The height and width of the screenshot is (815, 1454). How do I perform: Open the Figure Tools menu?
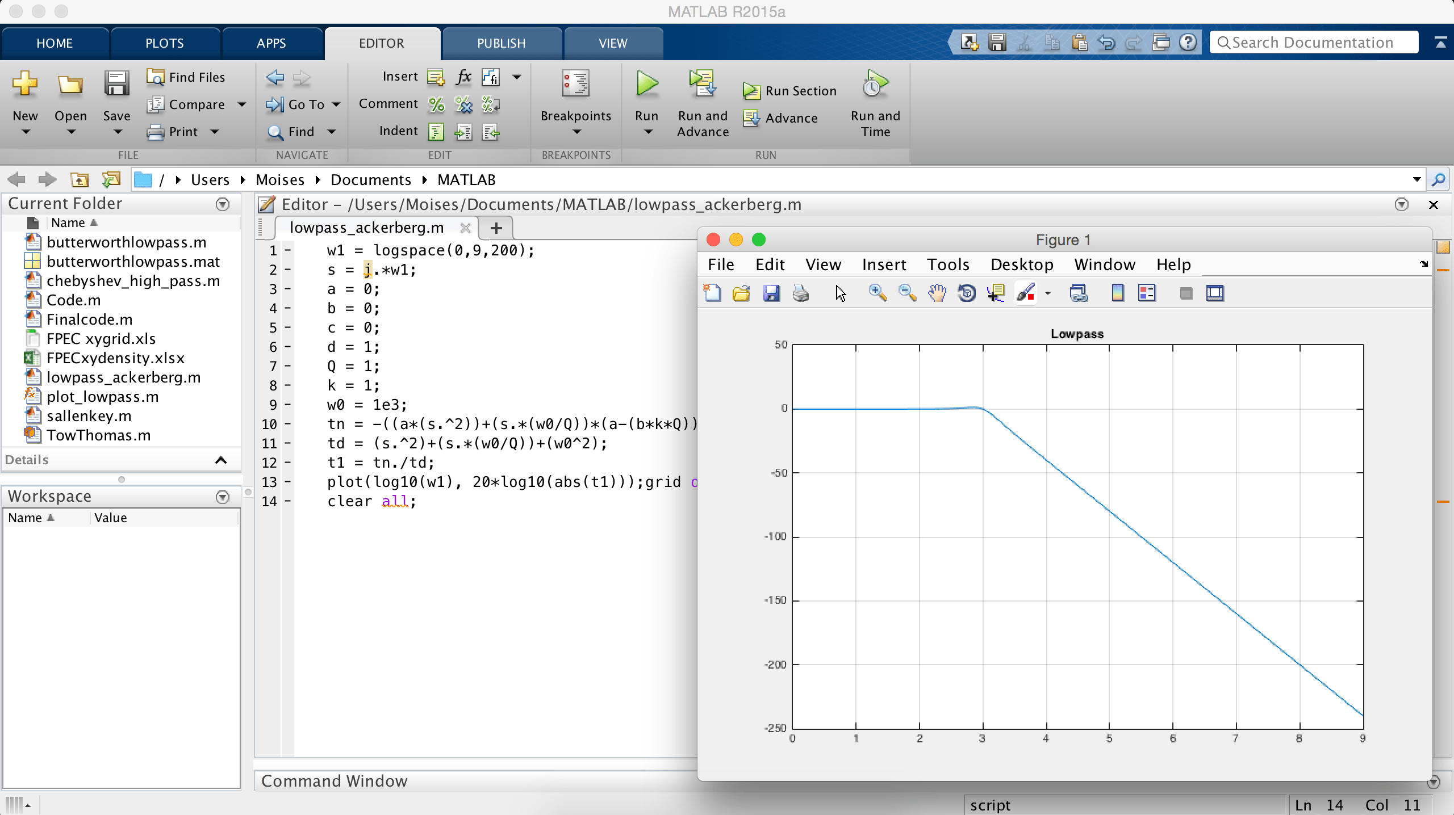point(948,264)
